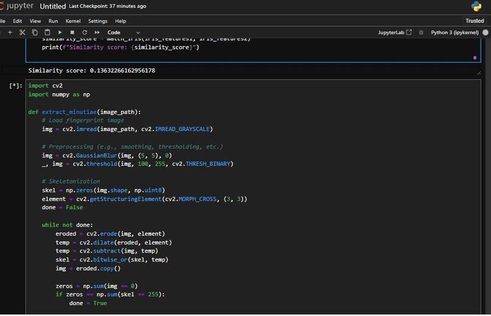Click the cv2.GaussianBlur code line
Image resolution: width=491 pixels, height=316 pixels.
pos(107,155)
